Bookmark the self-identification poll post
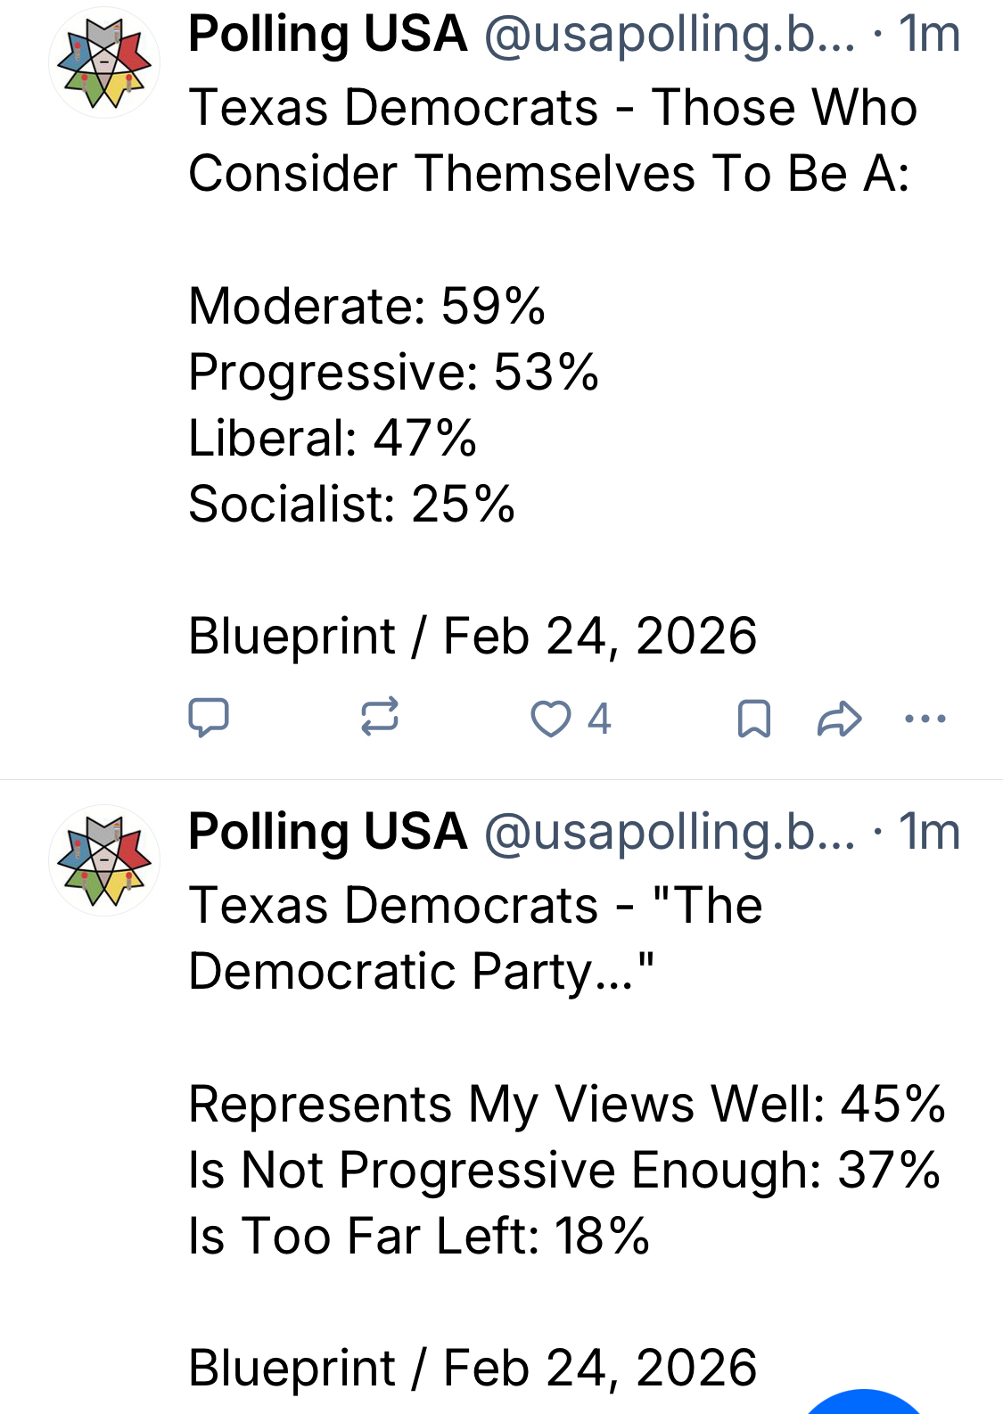The height and width of the screenshot is (1414, 1003). tap(754, 719)
